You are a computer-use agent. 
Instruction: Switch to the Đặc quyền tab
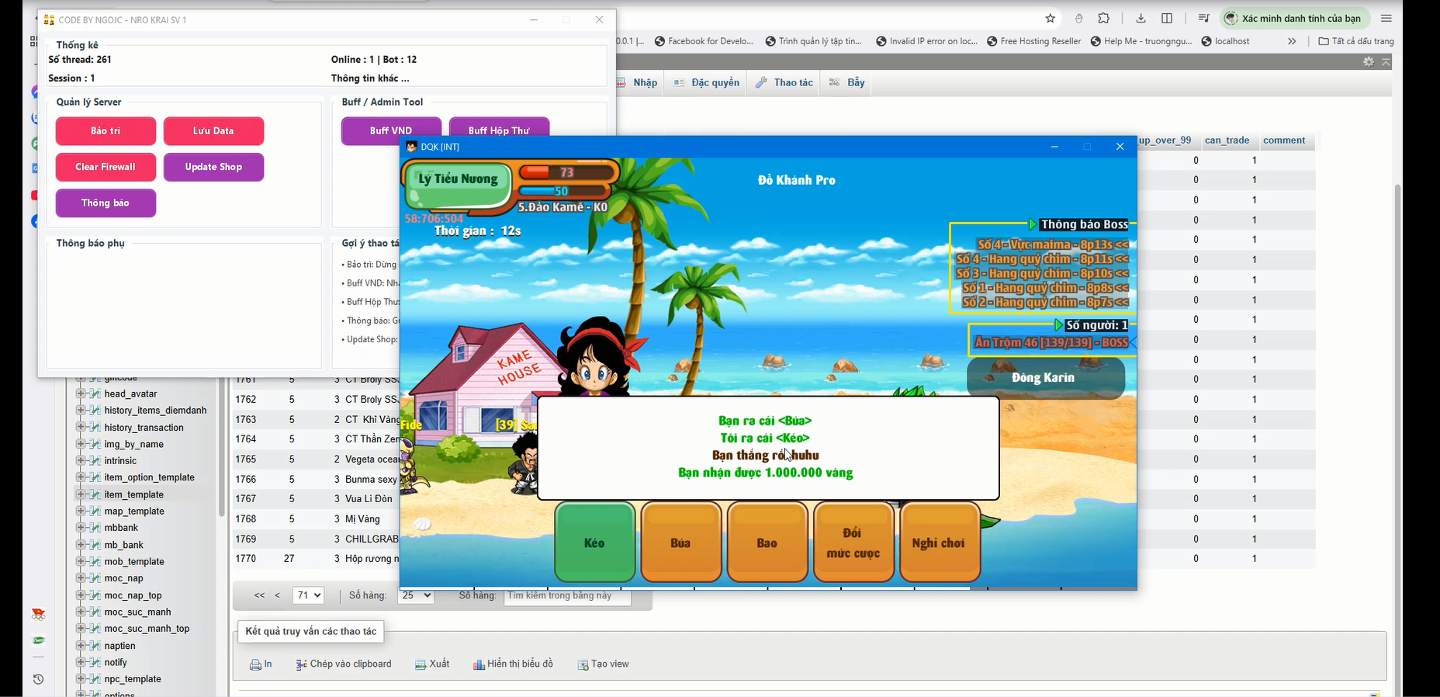click(706, 82)
